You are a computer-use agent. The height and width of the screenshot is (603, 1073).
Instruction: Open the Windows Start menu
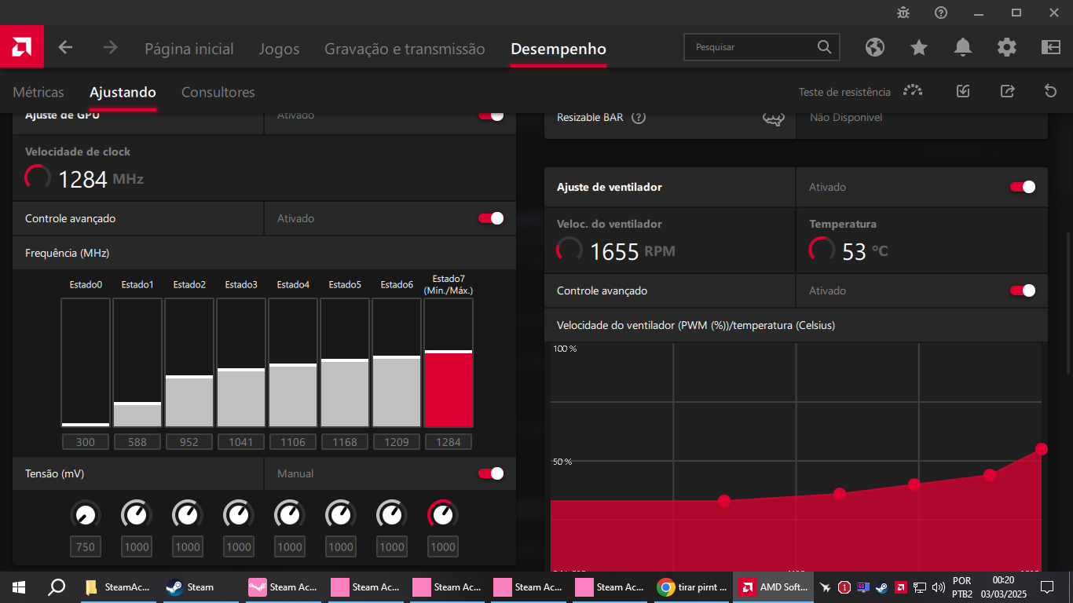pyautogui.click(x=19, y=587)
